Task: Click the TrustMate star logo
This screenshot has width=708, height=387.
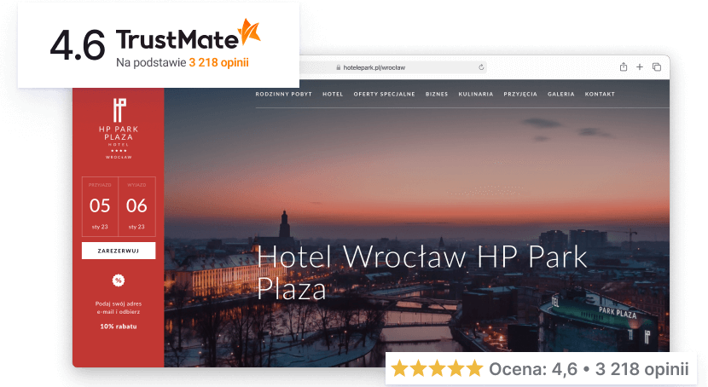Action: point(250,32)
